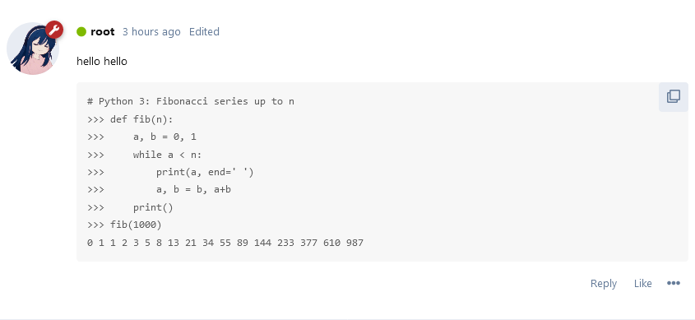Reply to root's post

pyautogui.click(x=603, y=283)
